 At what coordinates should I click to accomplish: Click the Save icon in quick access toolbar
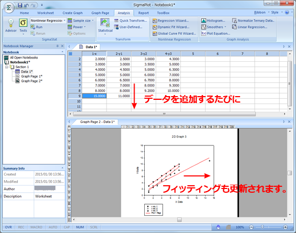pos(20,5)
